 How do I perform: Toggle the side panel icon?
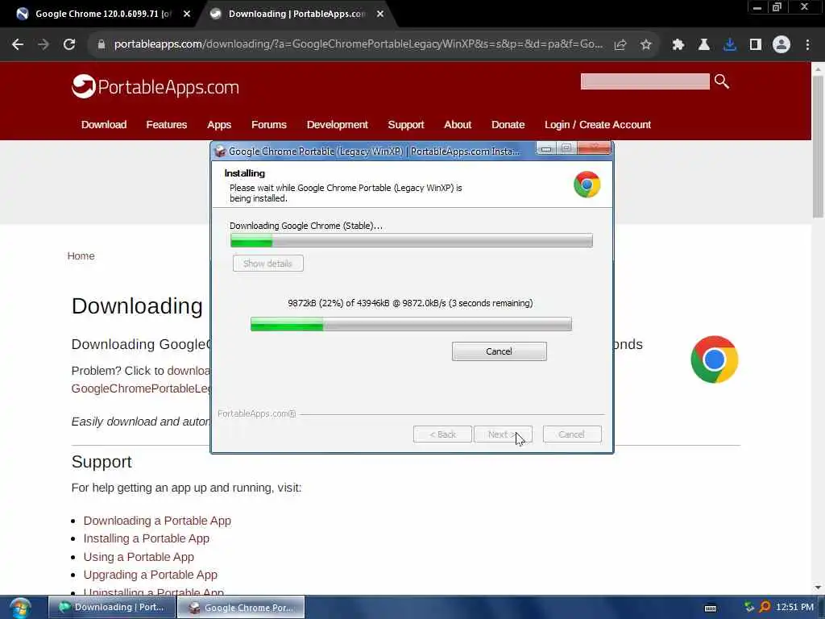[756, 45]
